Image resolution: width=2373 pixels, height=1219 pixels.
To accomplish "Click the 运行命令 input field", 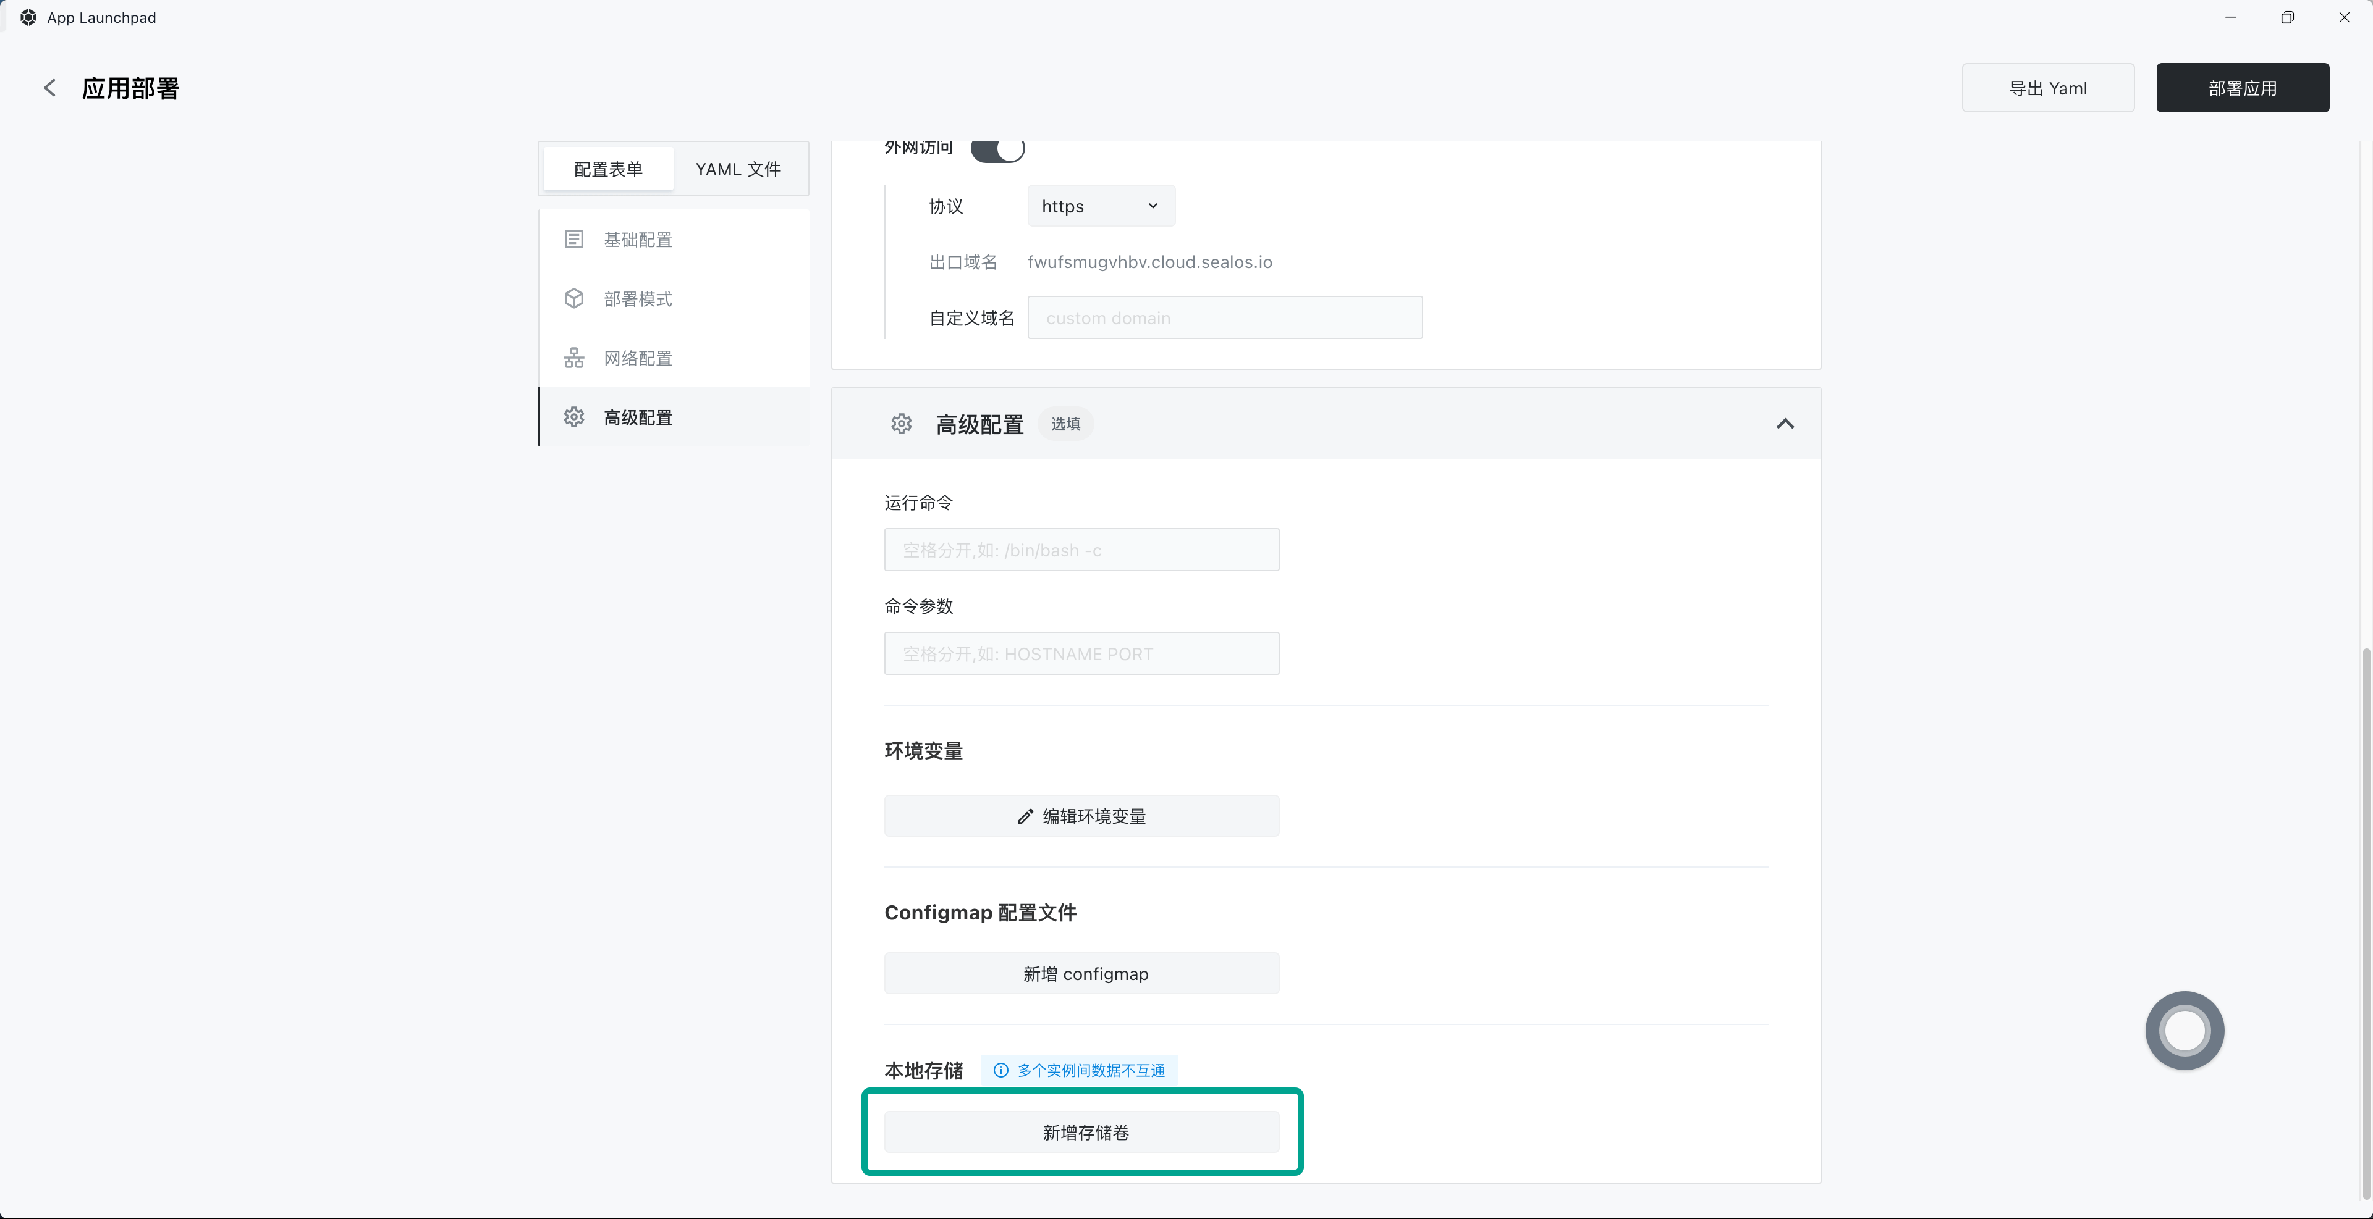I will 1081,550.
